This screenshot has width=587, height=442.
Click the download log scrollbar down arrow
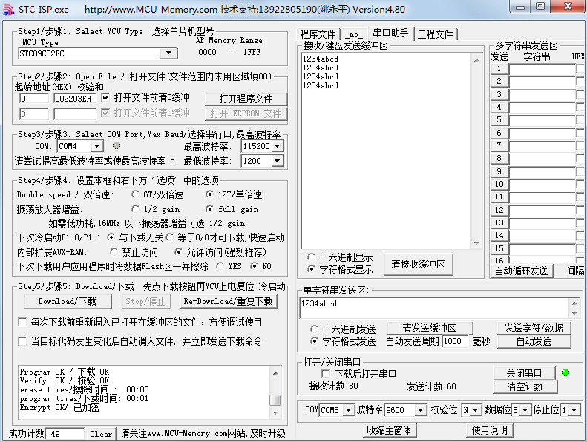pos(275,413)
